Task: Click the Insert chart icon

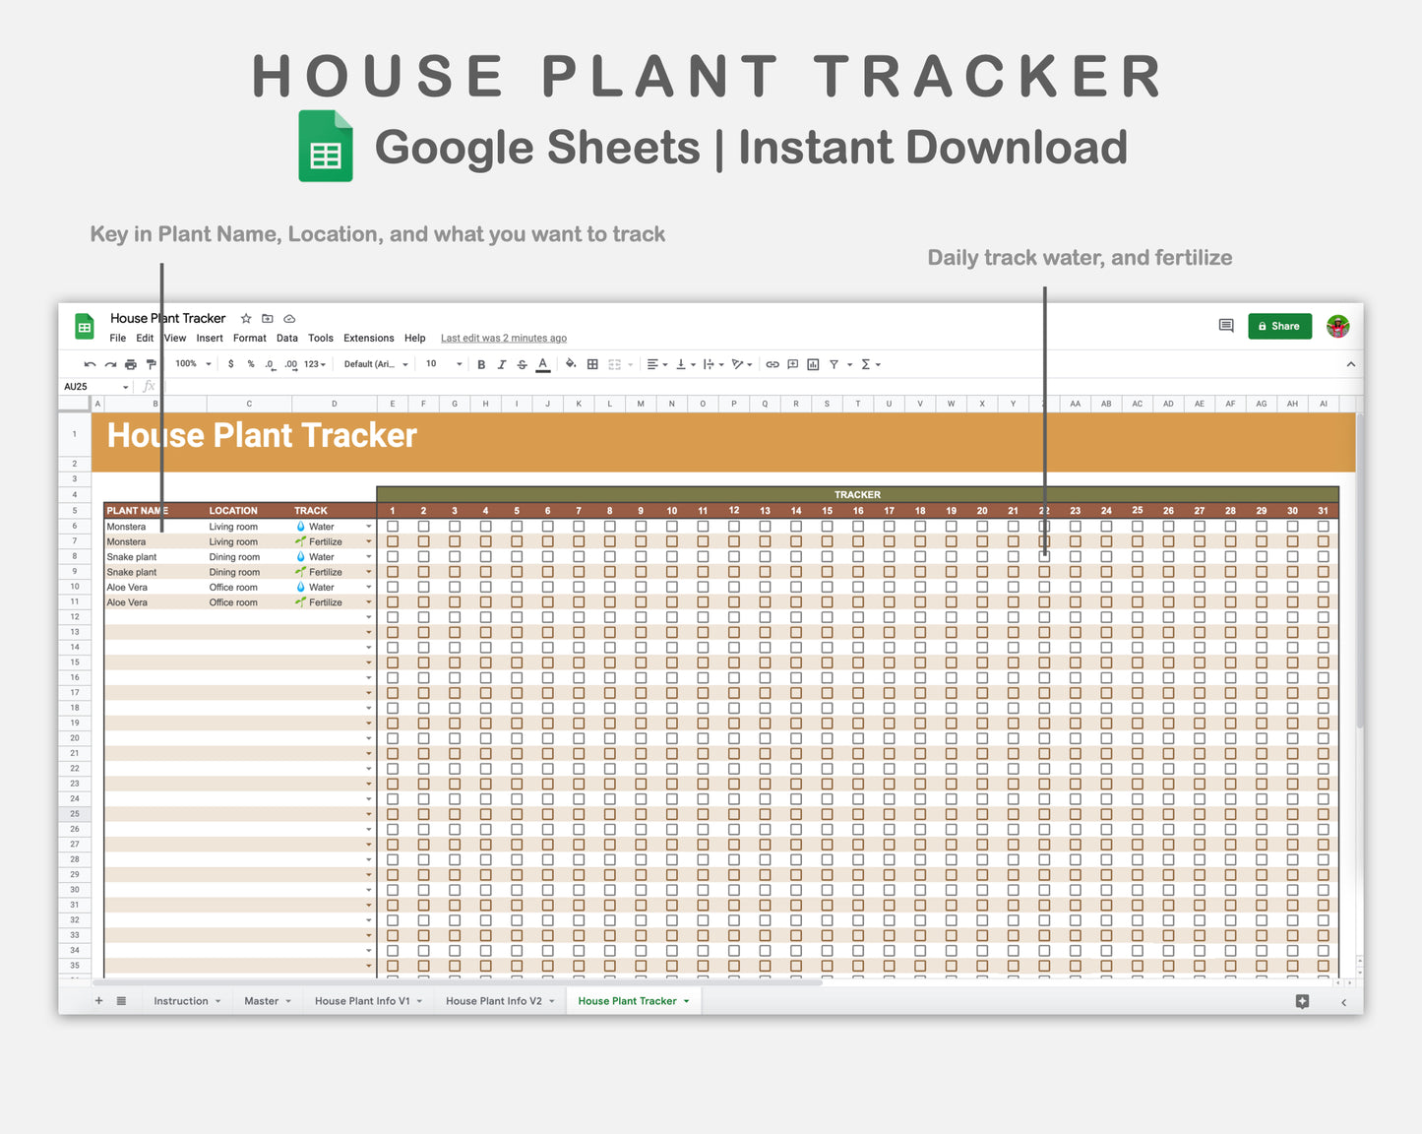Action: click(813, 364)
